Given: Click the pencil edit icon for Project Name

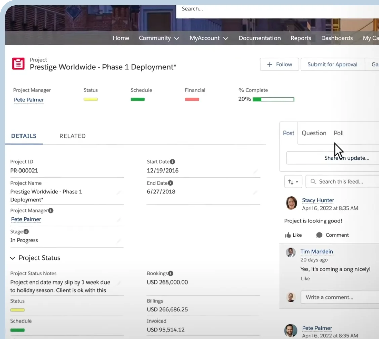Looking at the screenshot, I should 118,193.
